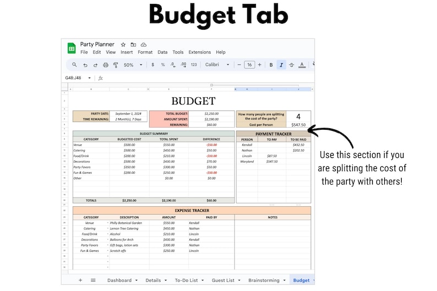Image resolution: width=437 pixels, height=291 pixels.
Task: Open the Guest List tab dropdown arrow
Action: pos(239,281)
